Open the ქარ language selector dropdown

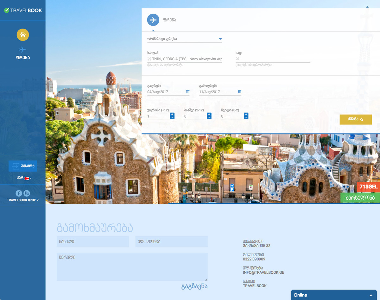click(x=24, y=178)
